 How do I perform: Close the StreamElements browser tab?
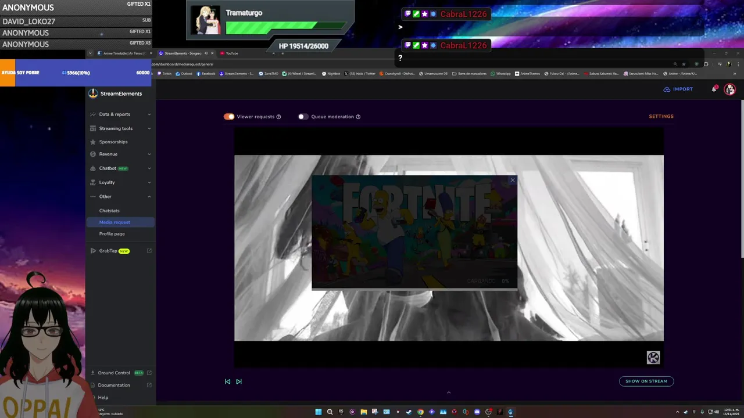(x=212, y=53)
